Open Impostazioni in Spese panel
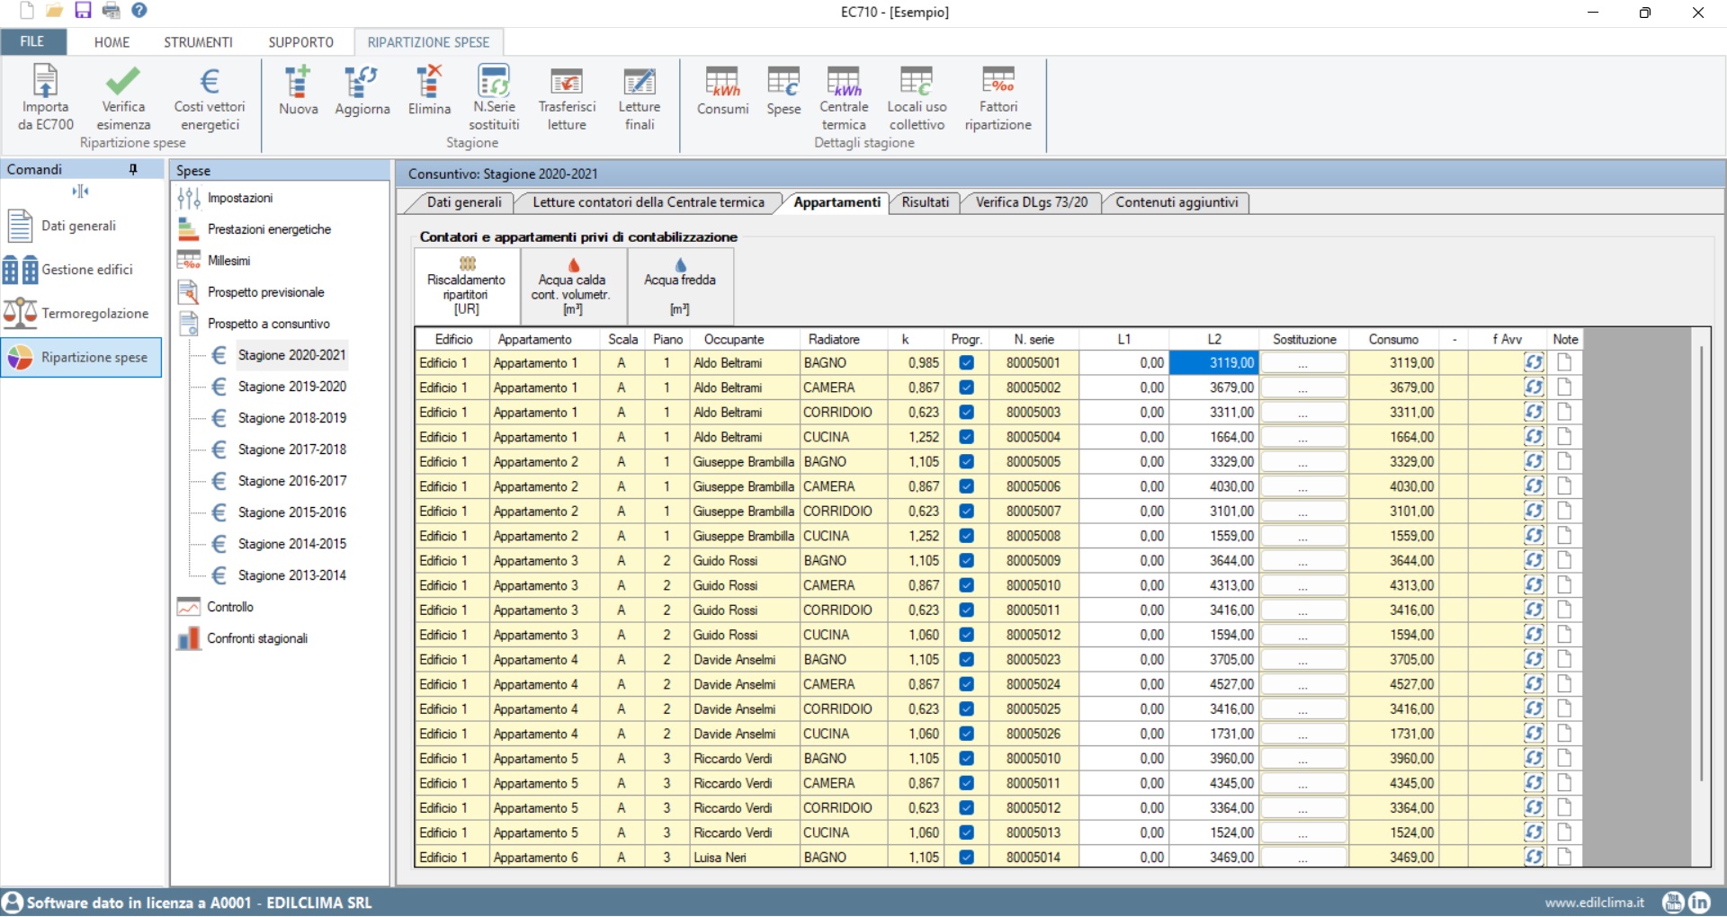The height and width of the screenshot is (917, 1727). 239,198
